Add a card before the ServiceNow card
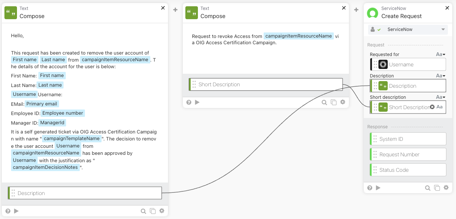The image size is (456, 219). pos(356,10)
